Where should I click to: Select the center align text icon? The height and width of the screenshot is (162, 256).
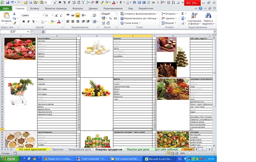click(73, 21)
